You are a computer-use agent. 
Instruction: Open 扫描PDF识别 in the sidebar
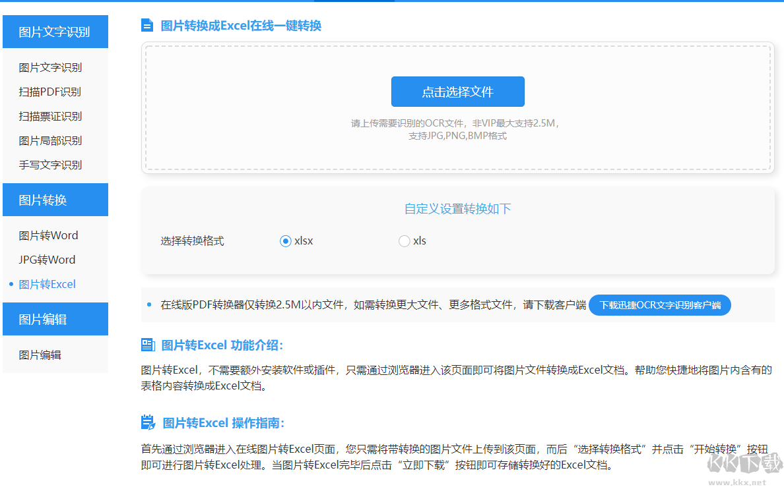pyautogui.click(x=49, y=92)
